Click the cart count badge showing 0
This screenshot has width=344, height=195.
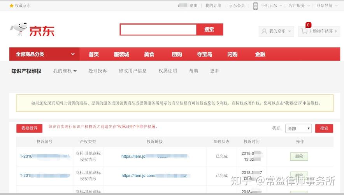[308, 25]
